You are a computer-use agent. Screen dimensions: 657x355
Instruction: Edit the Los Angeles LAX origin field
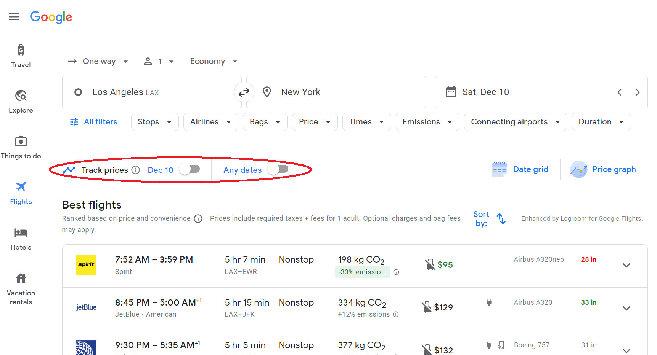tap(152, 92)
